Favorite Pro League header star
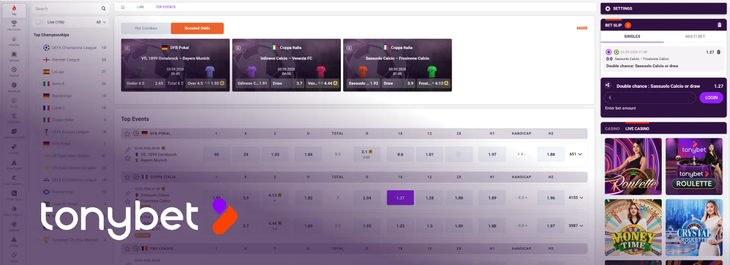 tap(127, 249)
